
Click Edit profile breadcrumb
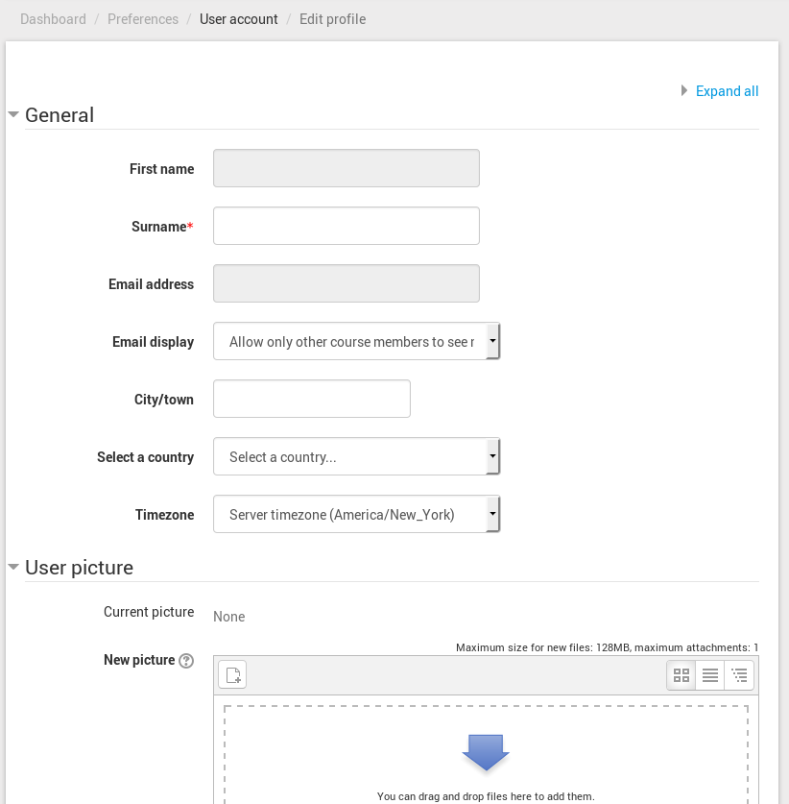click(332, 19)
